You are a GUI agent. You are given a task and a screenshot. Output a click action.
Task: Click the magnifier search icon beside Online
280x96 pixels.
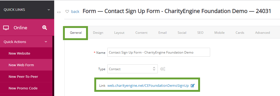pyautogui.click(x=45, y=27)
